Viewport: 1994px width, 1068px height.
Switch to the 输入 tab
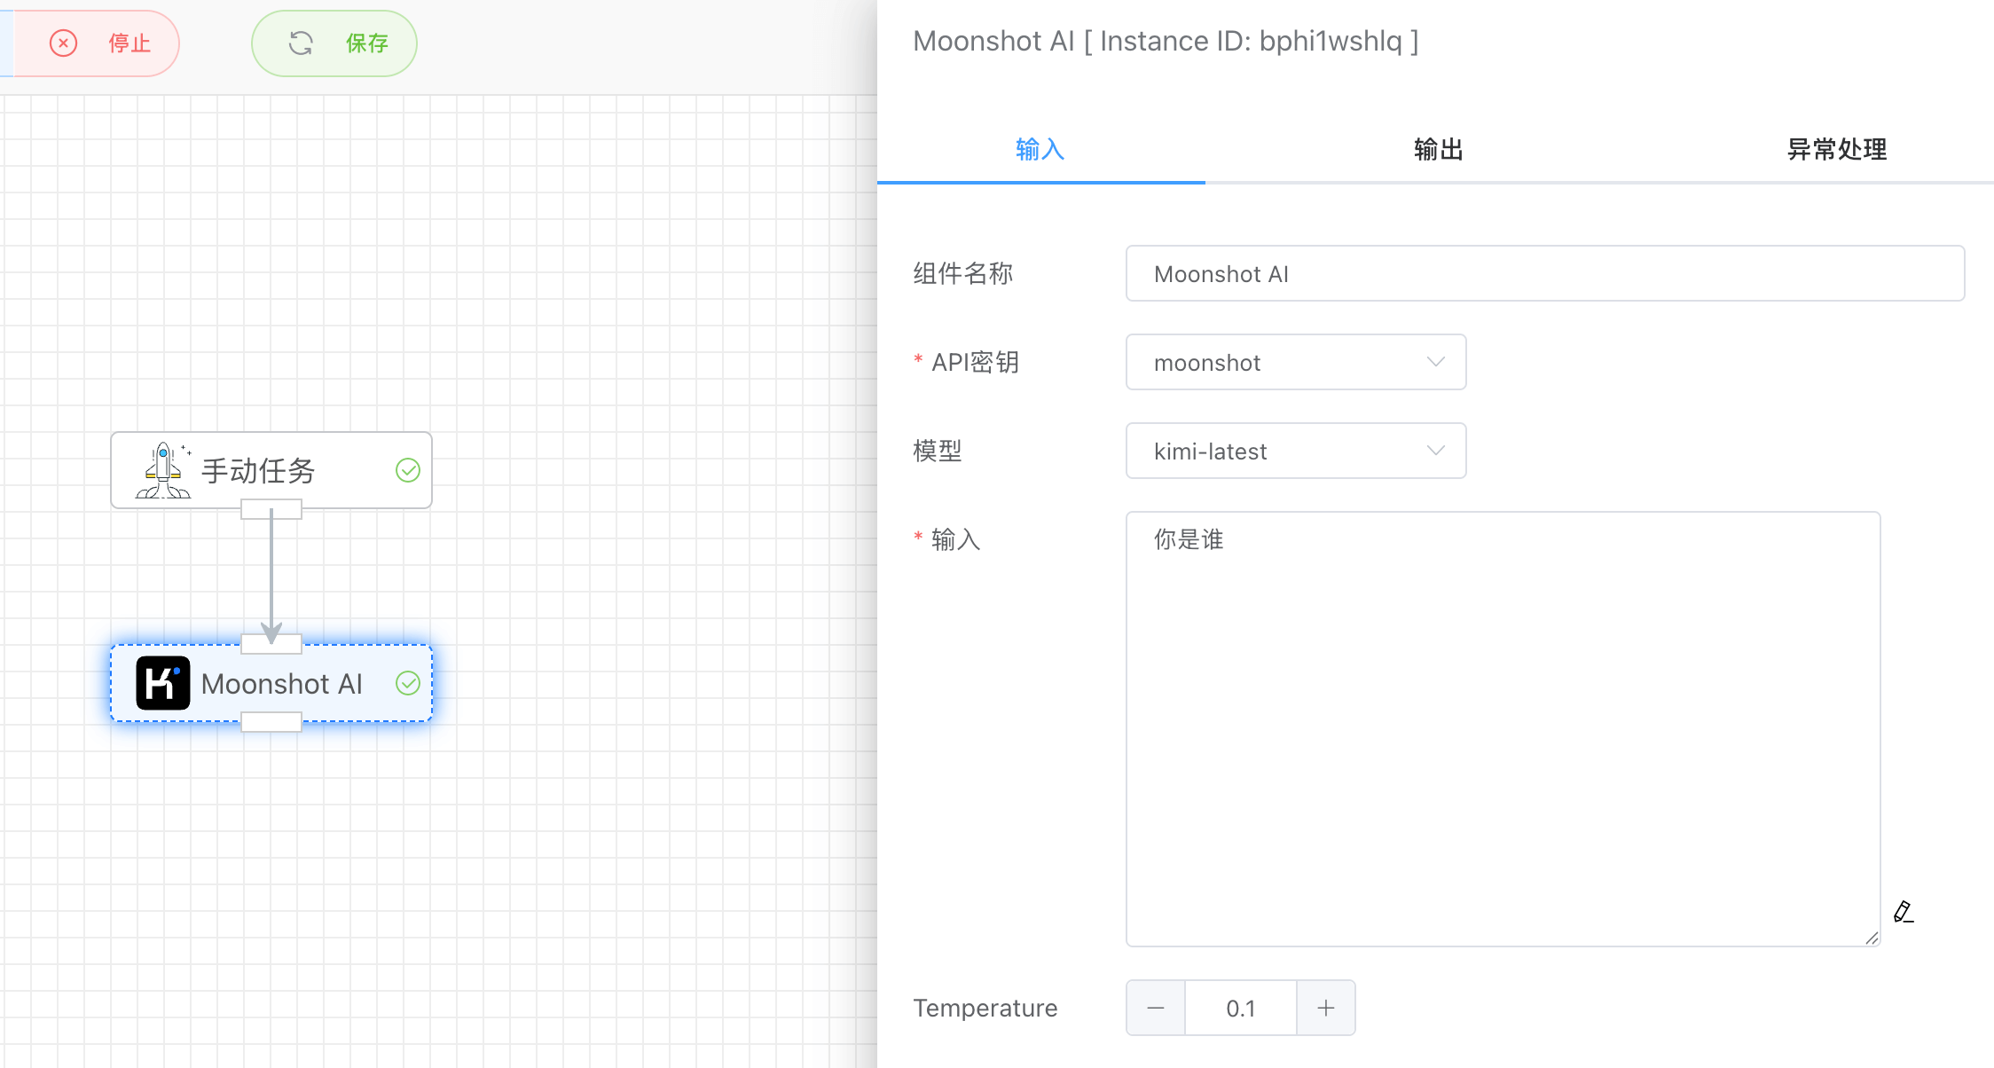(1040, 149)
